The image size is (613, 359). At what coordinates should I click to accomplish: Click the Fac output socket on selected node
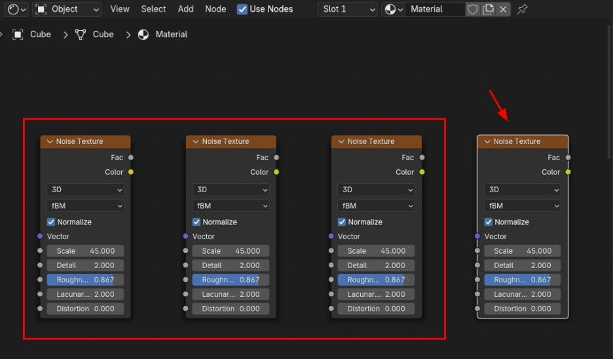568,158
